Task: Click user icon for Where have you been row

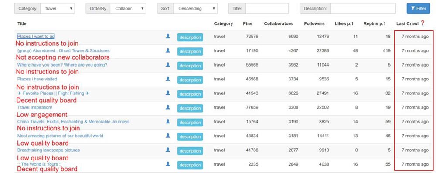Action: click(168, 64)
